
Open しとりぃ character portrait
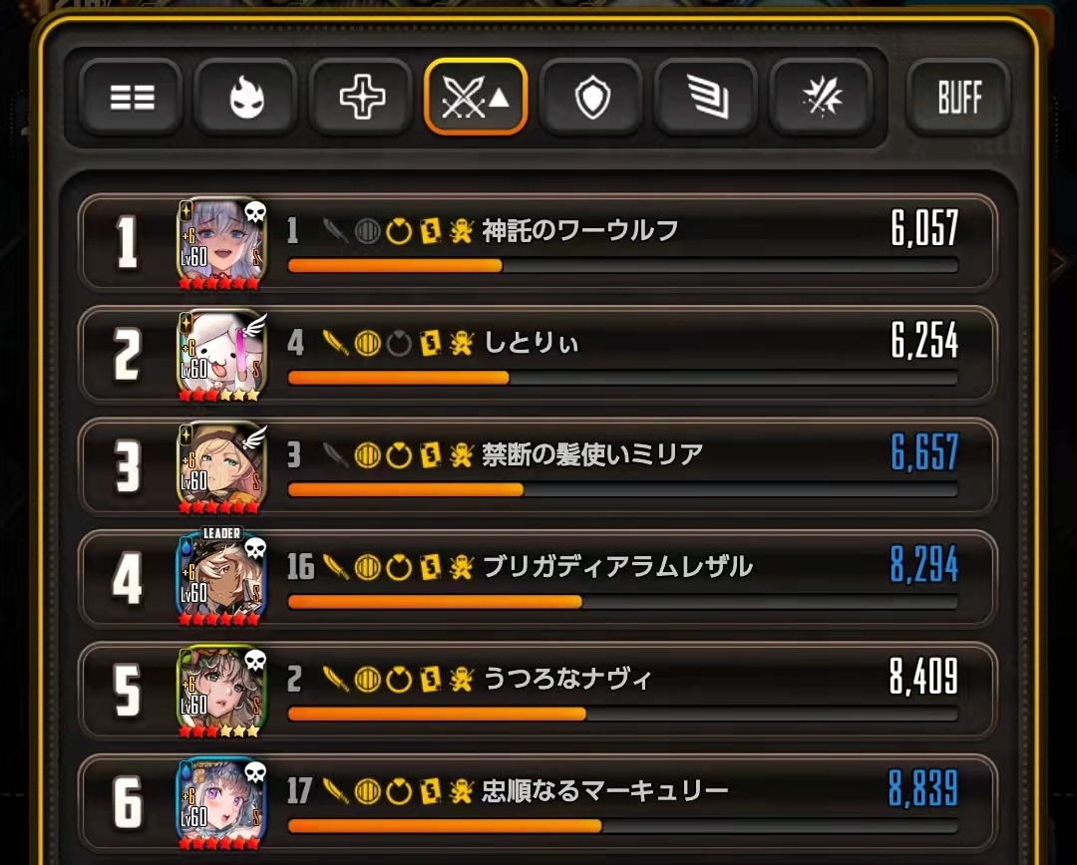[x=221, y=356]
